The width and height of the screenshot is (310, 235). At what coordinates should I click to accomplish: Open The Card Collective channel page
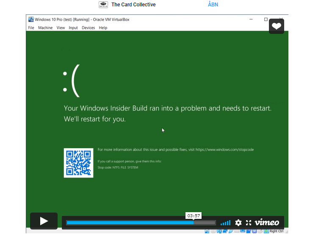point(133,5)
